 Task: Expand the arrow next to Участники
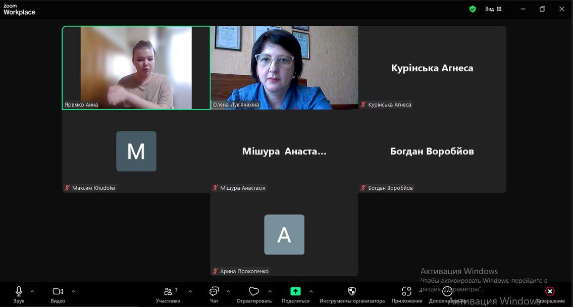pos(190,291)
